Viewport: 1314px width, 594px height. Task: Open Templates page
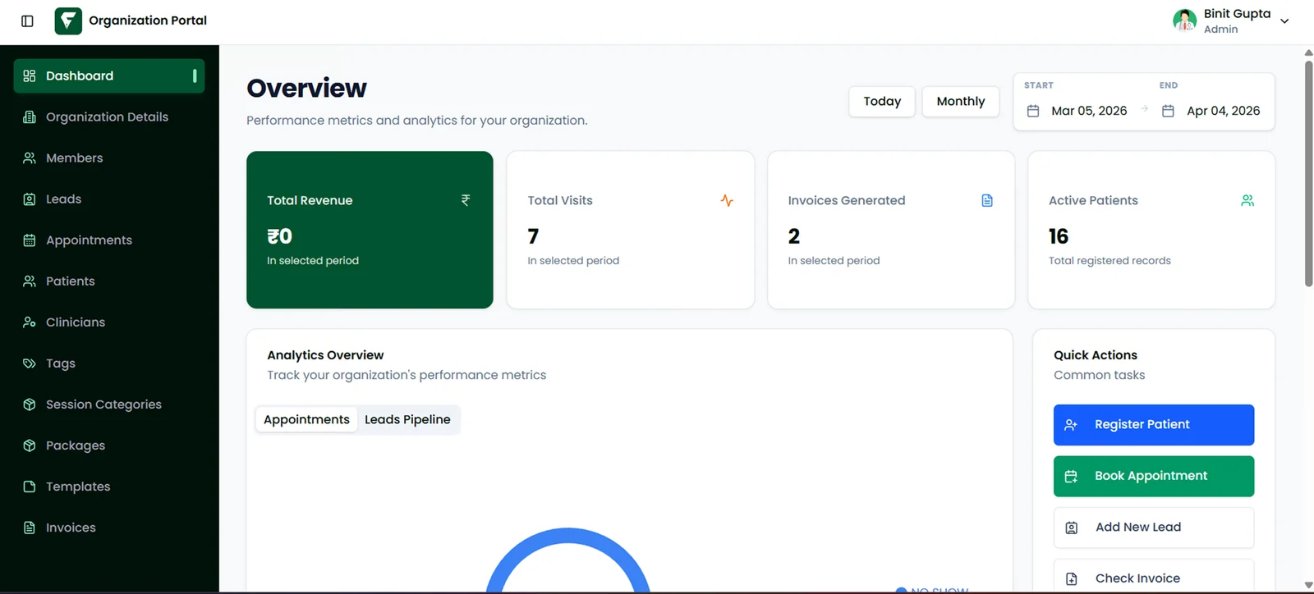[x=109, y=486]
